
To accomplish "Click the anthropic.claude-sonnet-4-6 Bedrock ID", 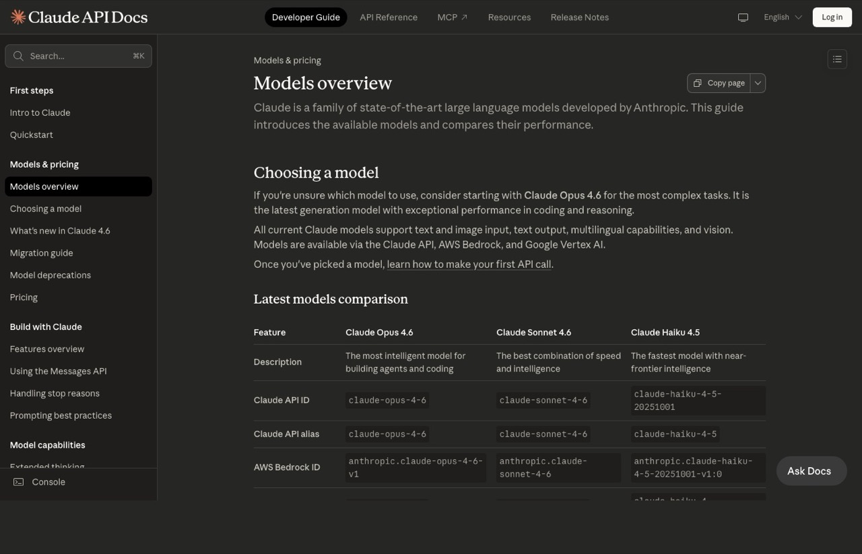I will click(x=558, y=468).
